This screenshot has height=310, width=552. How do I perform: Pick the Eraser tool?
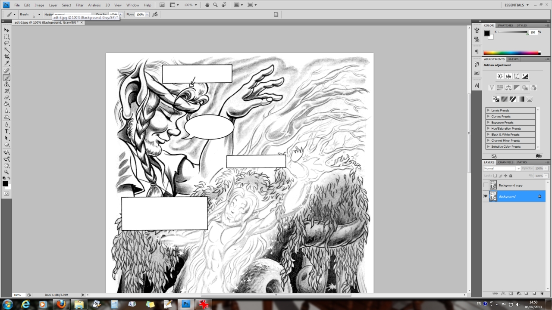7,97
